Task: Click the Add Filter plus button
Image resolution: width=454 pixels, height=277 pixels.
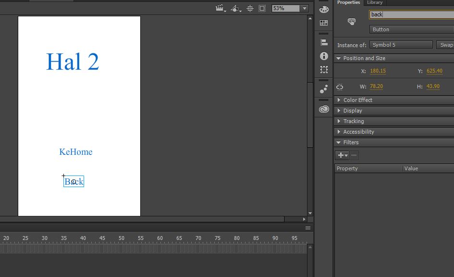Action: [x=343, y=155]
